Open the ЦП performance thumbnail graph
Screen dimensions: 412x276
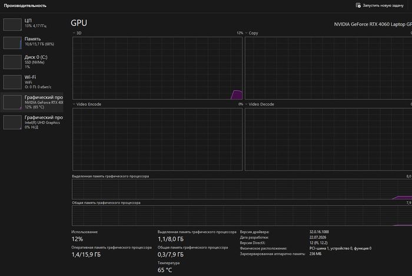coord(12,24)
